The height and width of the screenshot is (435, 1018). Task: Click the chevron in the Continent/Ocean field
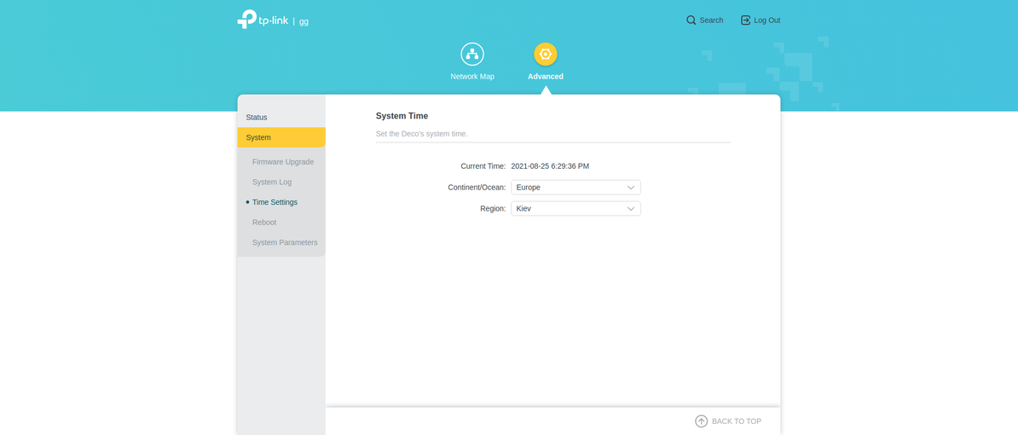pos(631,188)
